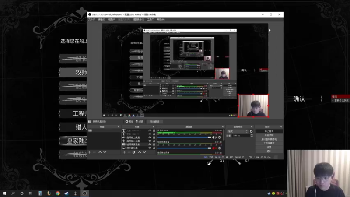Image resolution: width=350 pixels, height=197 pixels.
Task: Hide the 显示器采集 source
Action: pos(150,148)
